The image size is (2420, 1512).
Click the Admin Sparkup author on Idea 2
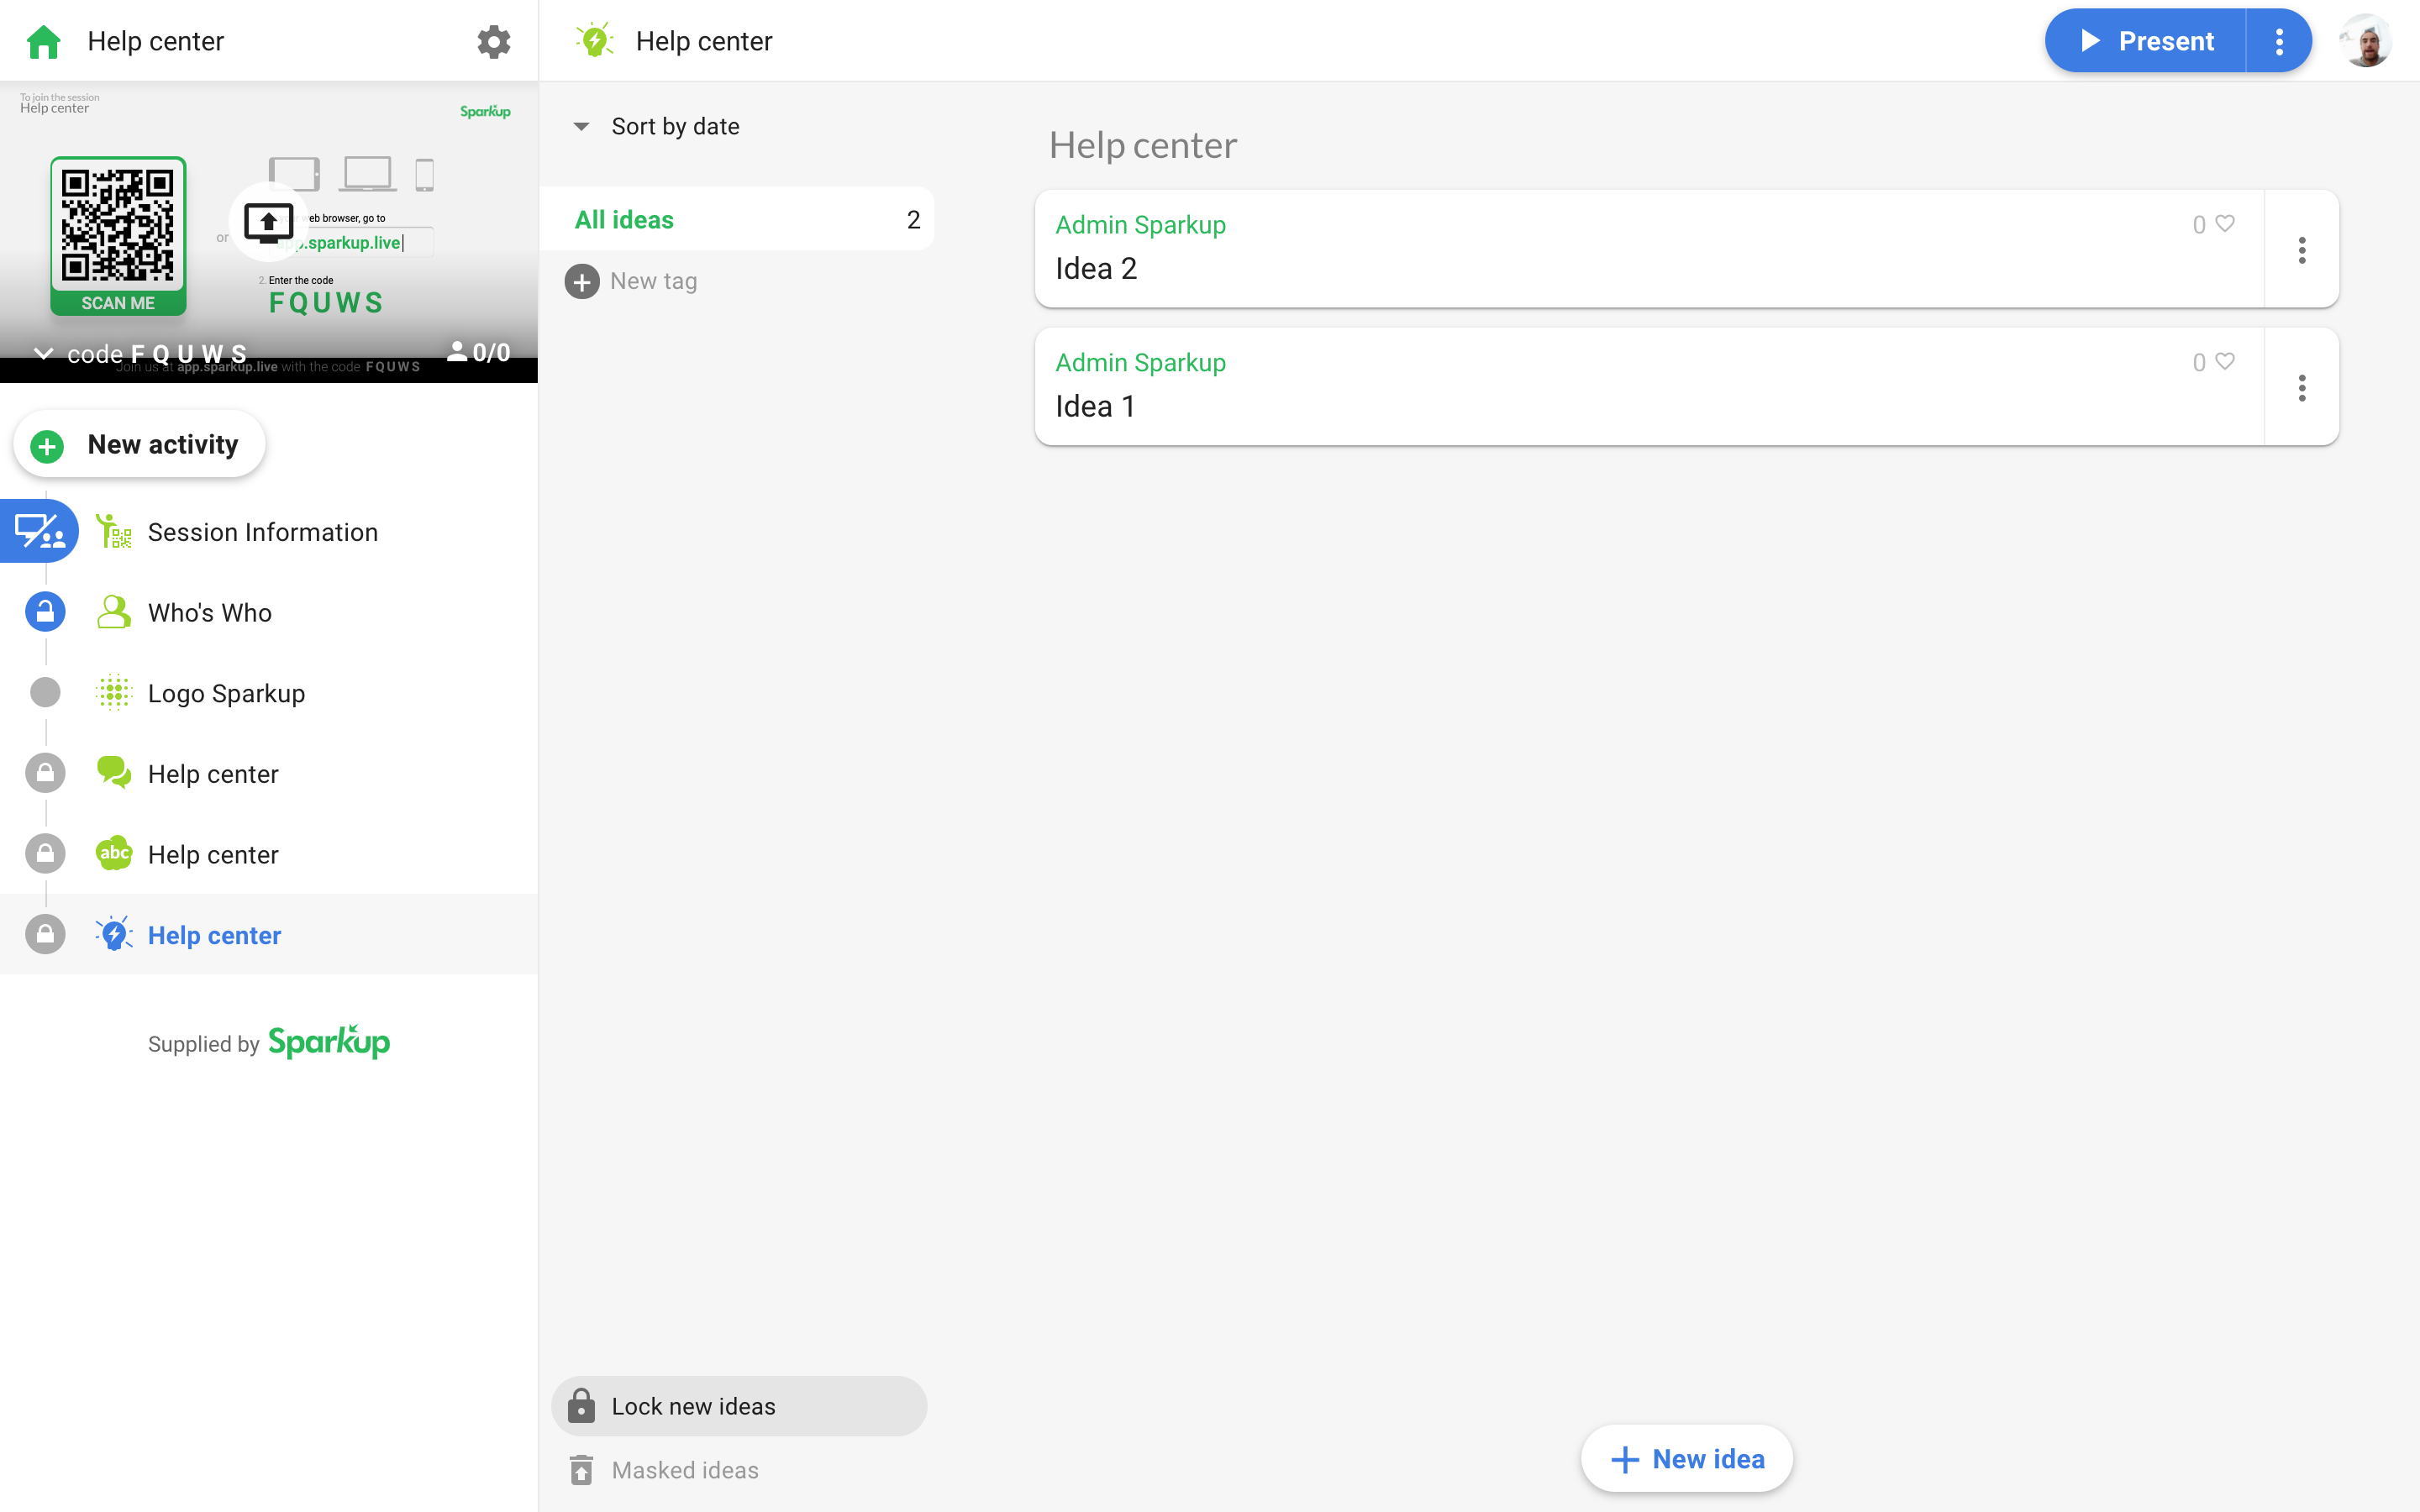click(1141, 225)
